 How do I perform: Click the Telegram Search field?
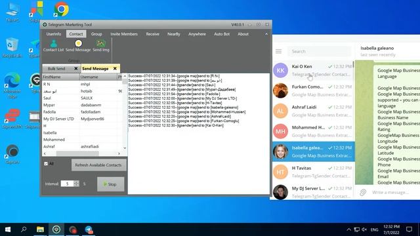click(x=320, y=51)
